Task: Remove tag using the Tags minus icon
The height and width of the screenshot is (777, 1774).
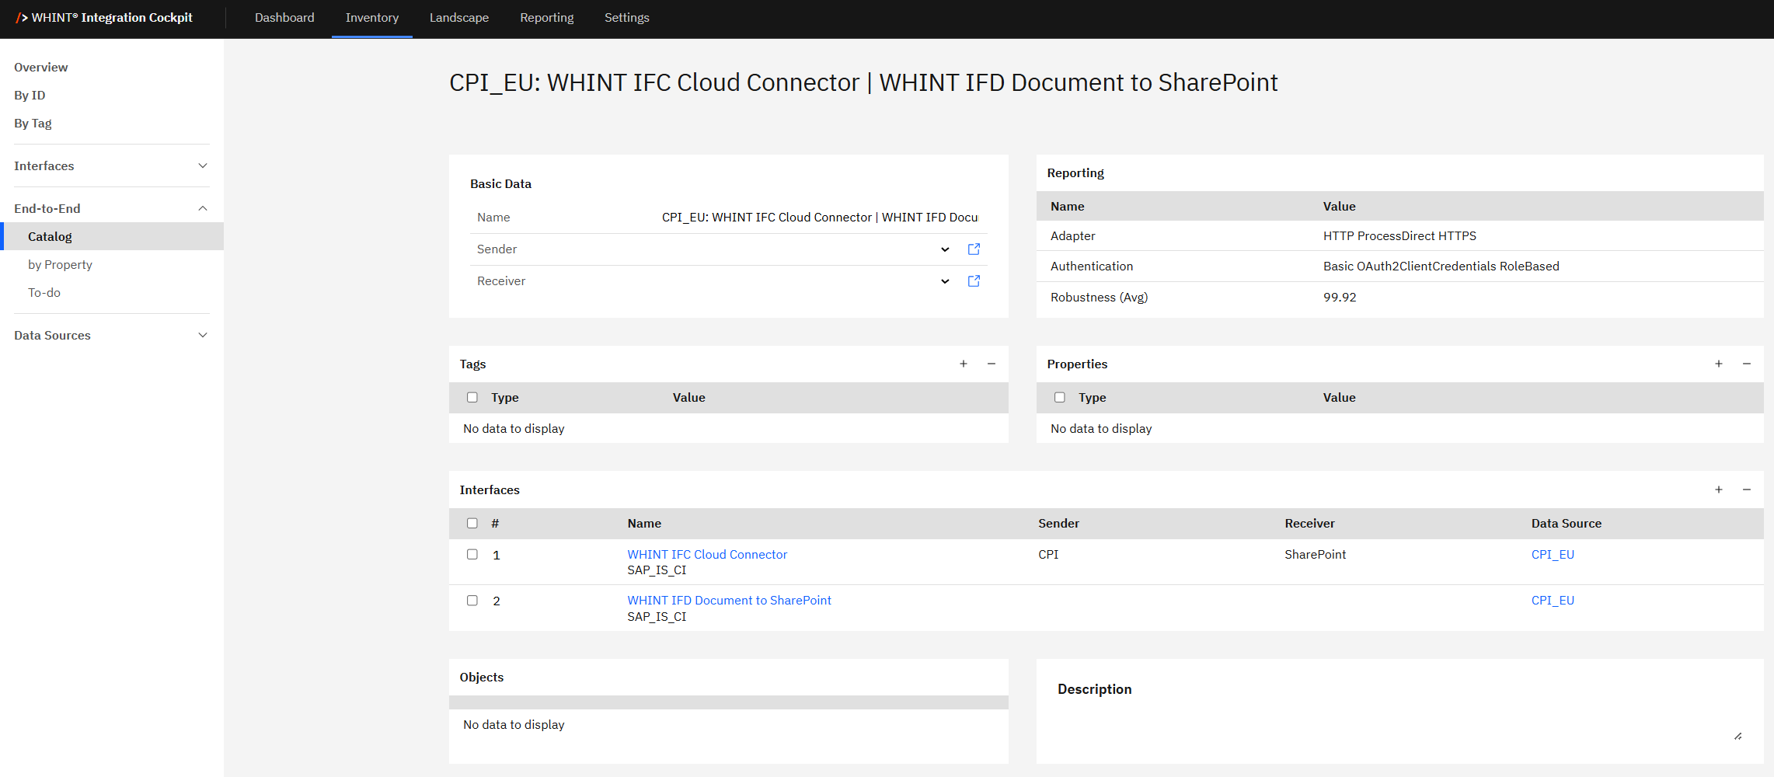Action: pyautogui.click(x=992, y=364)
